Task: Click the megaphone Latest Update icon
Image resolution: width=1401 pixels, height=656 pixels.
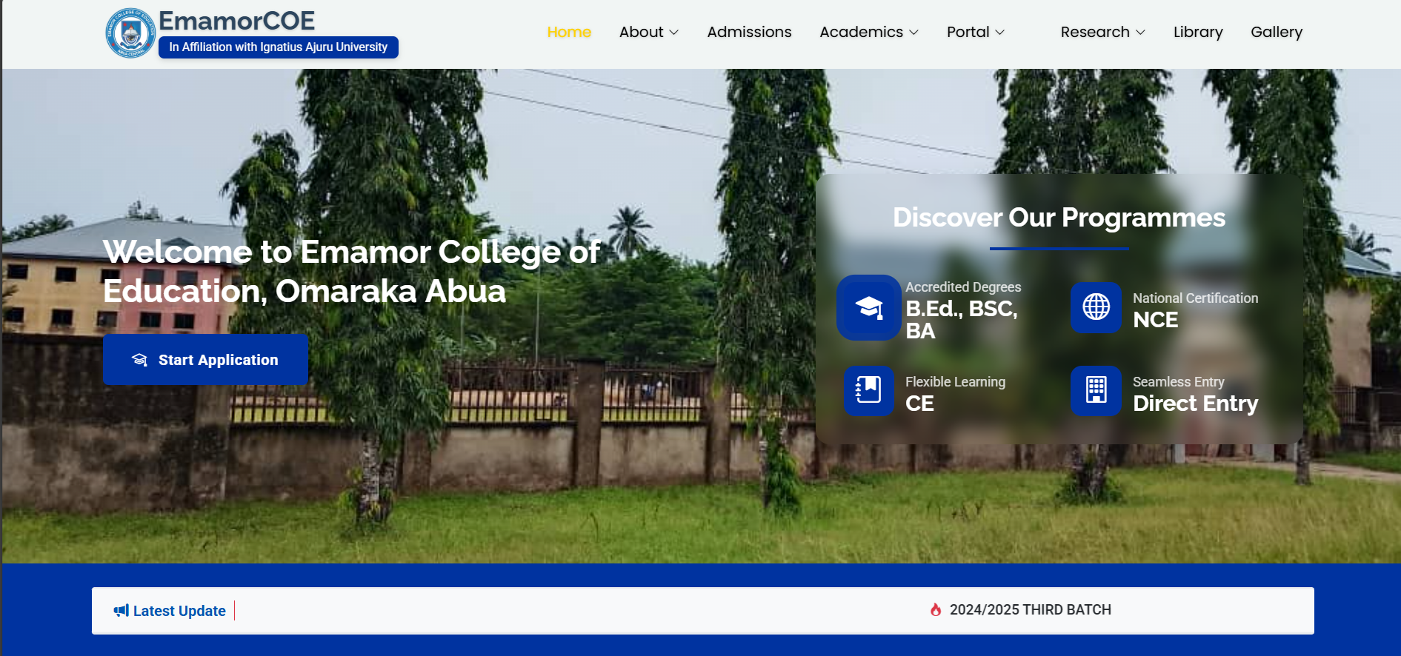Action: (x=122, y=611)
